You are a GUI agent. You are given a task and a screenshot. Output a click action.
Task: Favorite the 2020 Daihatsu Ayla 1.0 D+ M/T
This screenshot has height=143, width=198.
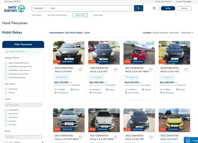[x=186, y=70]
